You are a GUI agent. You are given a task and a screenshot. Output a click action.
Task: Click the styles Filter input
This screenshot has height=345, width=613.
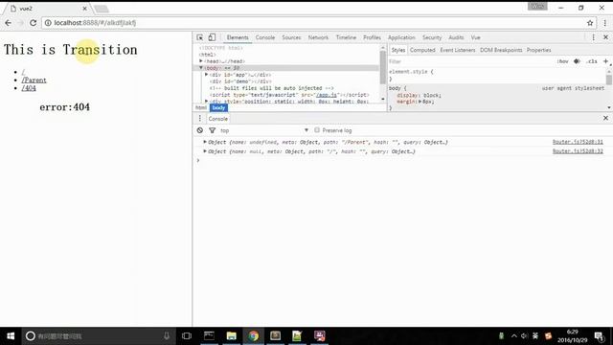(469, 61)
